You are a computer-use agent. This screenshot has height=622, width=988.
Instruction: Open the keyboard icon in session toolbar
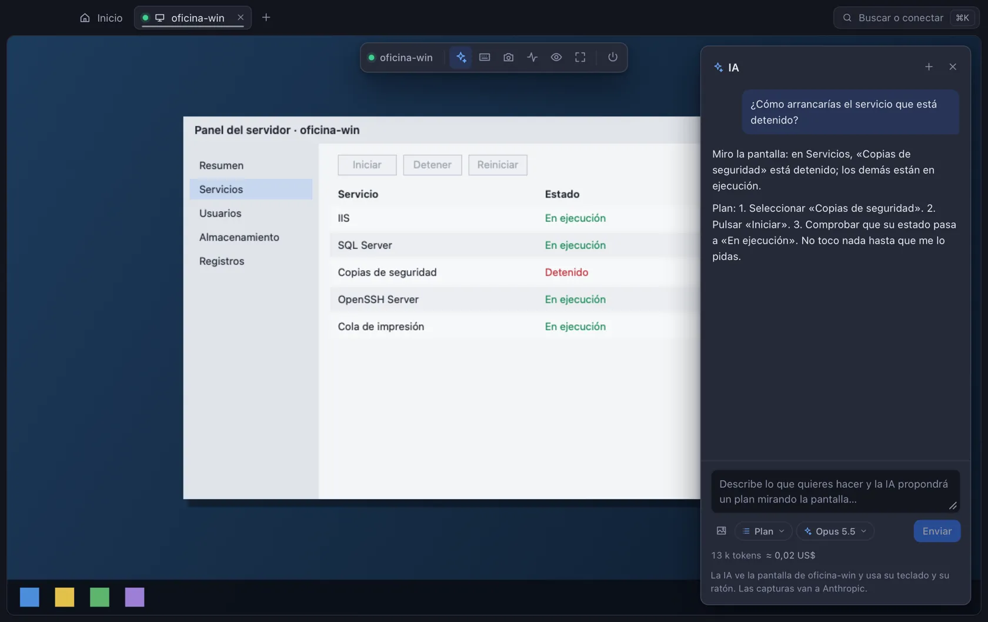click(x=485, y=57)
